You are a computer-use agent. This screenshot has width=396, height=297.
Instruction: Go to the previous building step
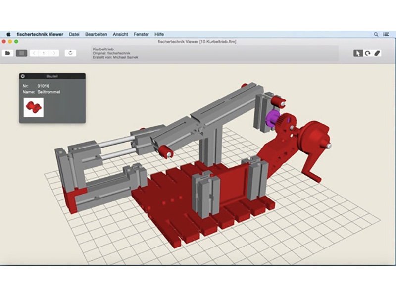click(x=34, y=53)
